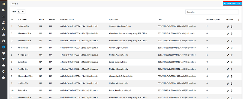This screenshot has height=99, width=244.
Task: Open the network topology icon in sidebar
Action: coord(4,29)
